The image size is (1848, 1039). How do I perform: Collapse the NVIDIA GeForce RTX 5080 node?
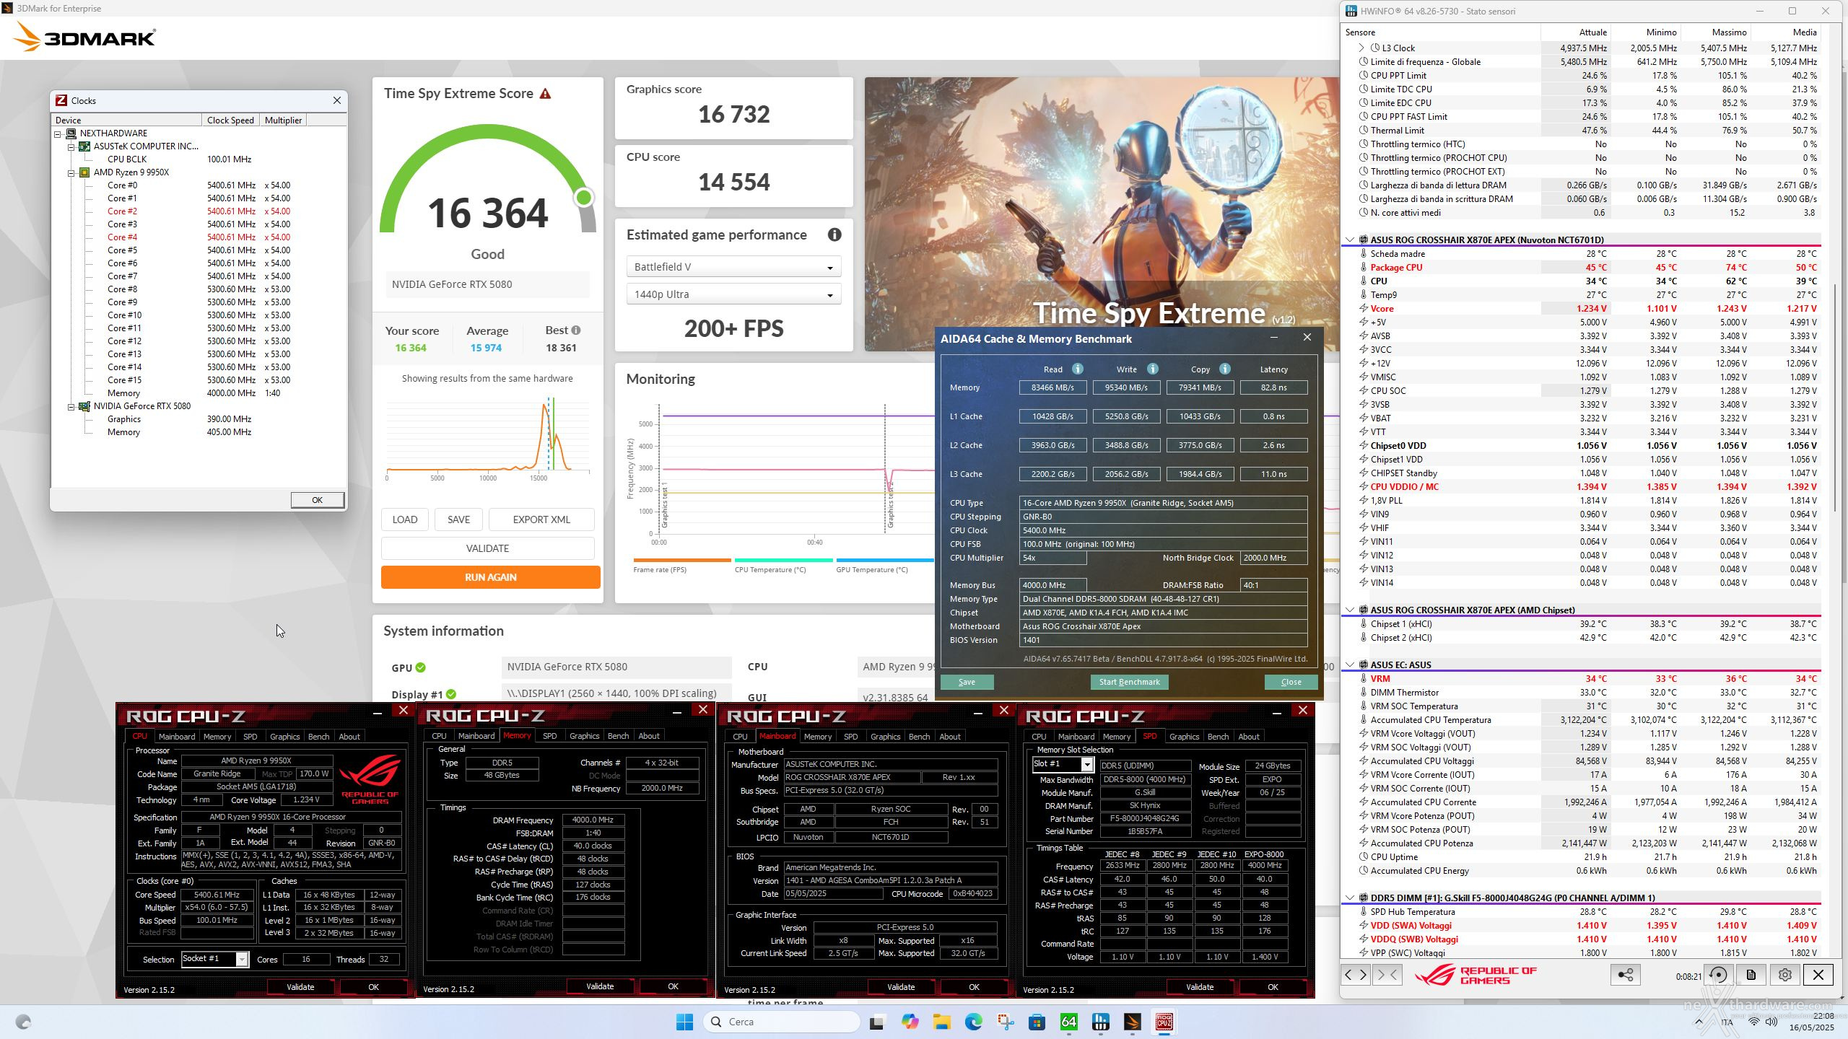coord(71,406)
